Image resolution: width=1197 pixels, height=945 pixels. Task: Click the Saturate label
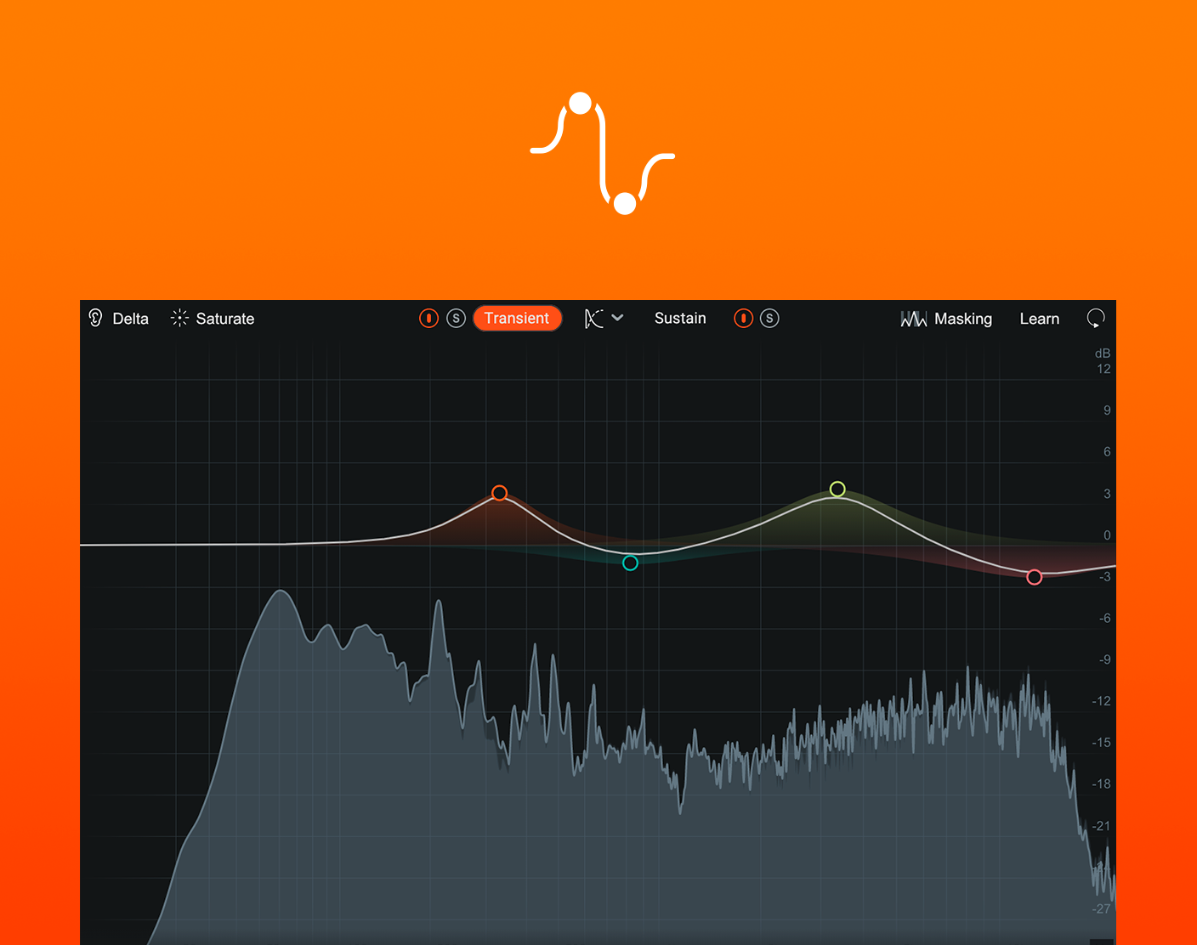[x=225, y=319]
